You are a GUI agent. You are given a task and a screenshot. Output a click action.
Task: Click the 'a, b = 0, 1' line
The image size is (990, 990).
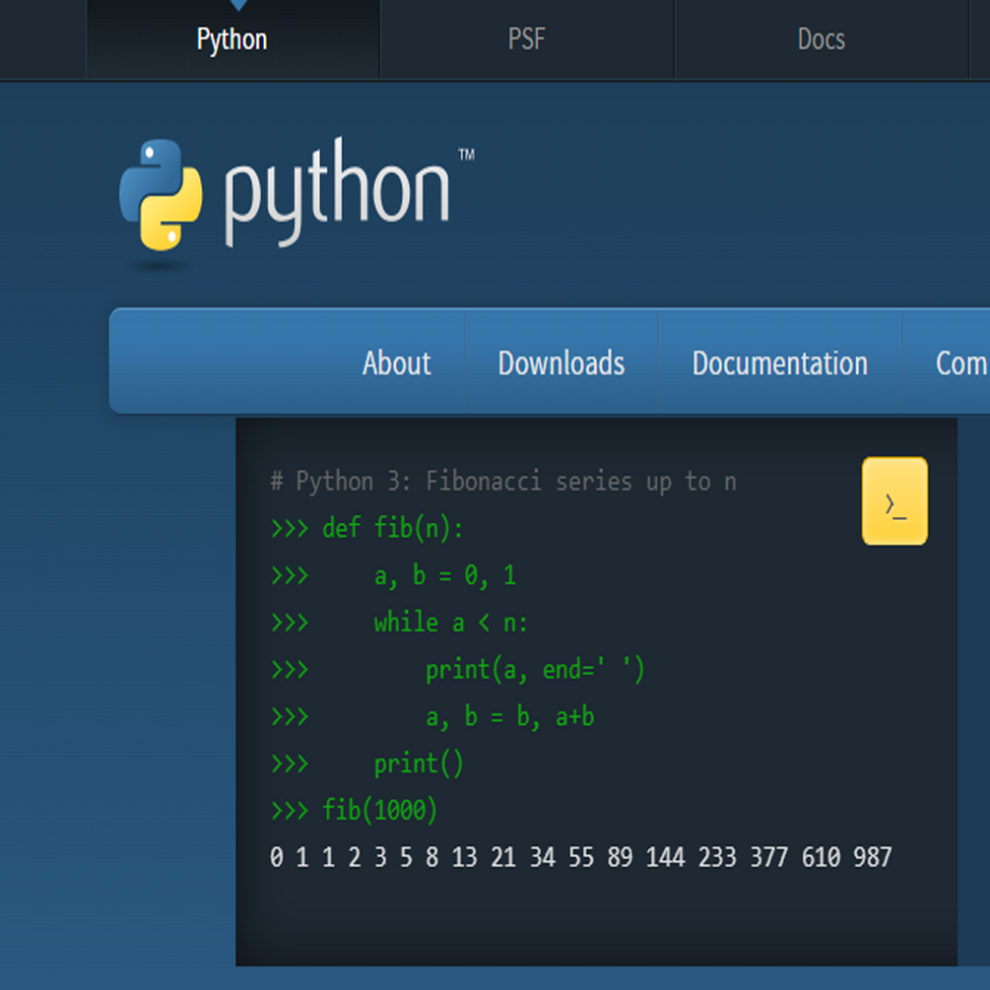click(444, 576)
